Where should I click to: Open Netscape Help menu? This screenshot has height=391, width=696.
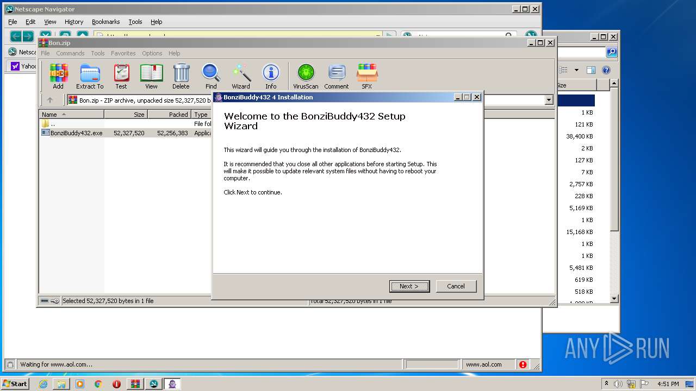157,22
